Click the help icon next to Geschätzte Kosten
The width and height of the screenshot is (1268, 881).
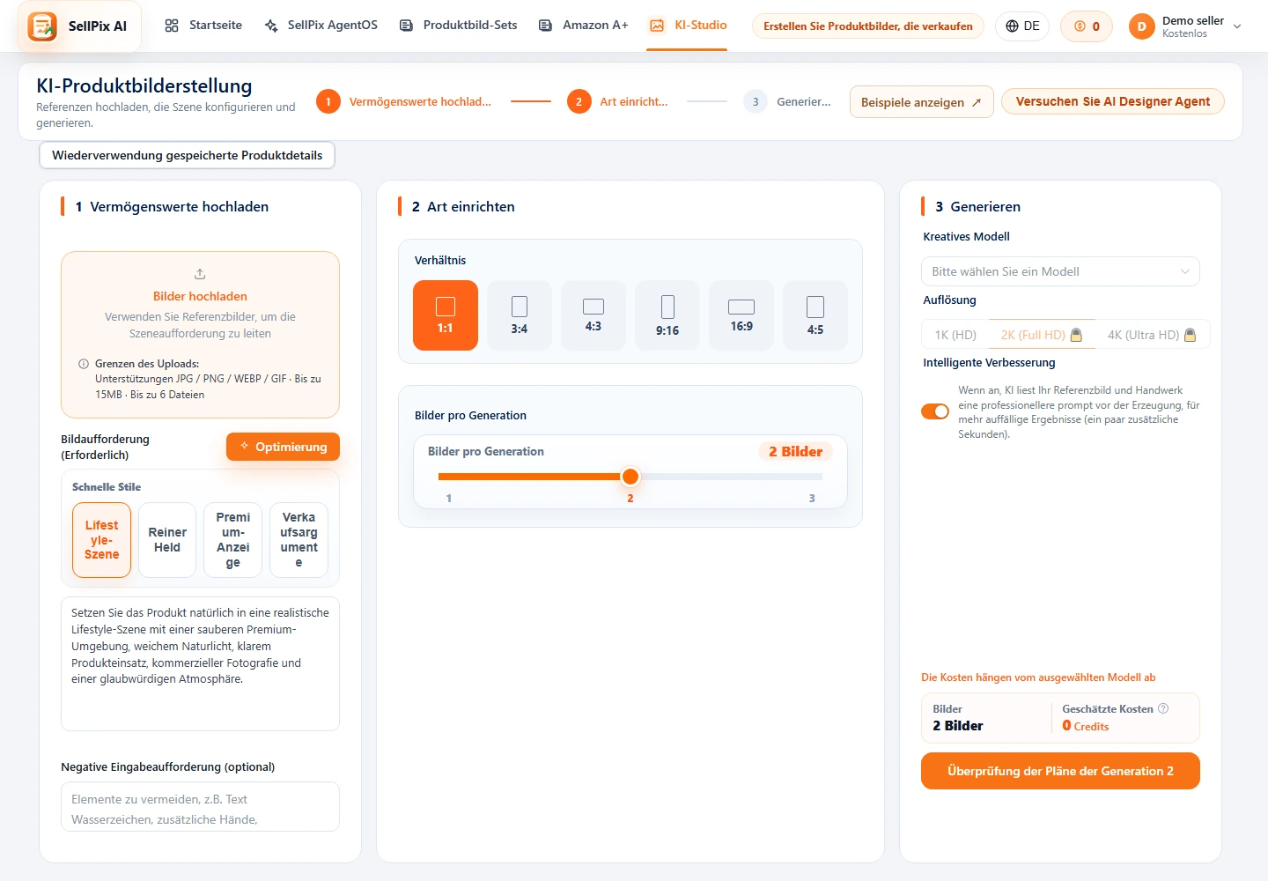tap(1163, 708)
